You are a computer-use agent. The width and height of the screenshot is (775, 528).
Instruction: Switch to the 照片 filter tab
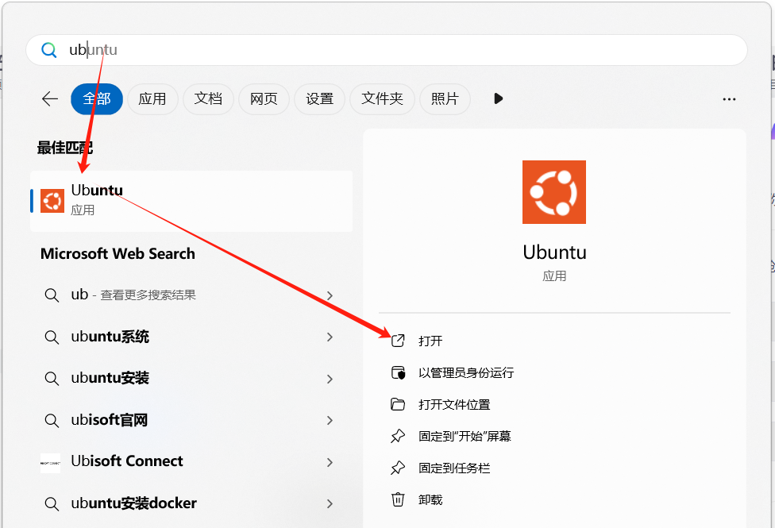pos(445,99)
